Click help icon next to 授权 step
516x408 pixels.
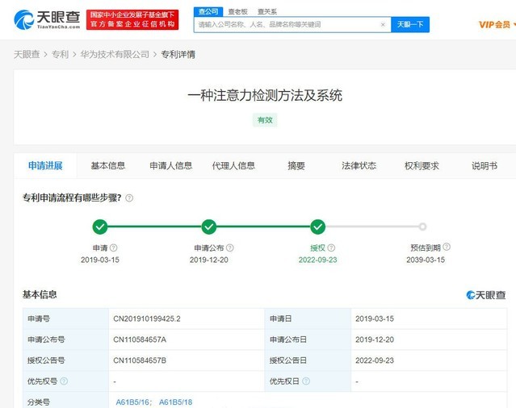point(331,248)
